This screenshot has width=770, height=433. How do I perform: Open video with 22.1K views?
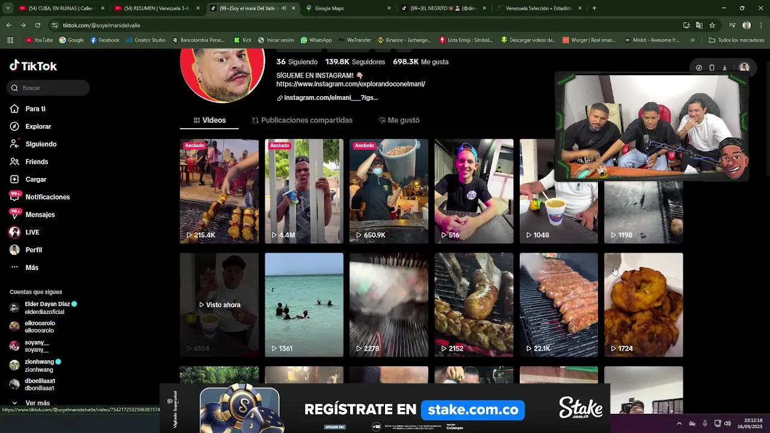pos(559,305)
